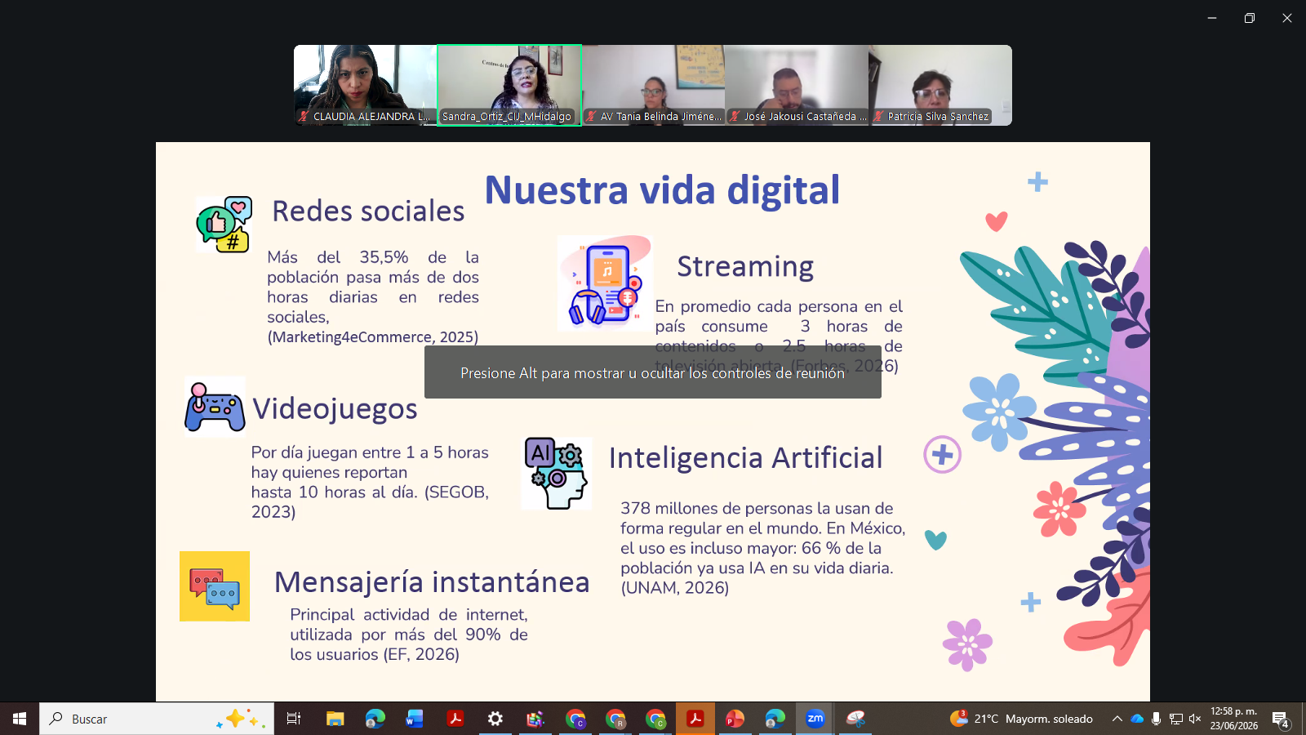Click the social media thumbs-up hashtag icon
The width and height of the screenshot is (1306, 735).
tap(224, 224)
